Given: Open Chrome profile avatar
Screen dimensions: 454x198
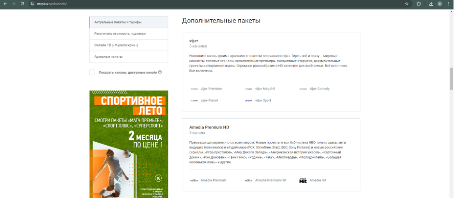Looking at the screenshot, I should pos(440,4).
